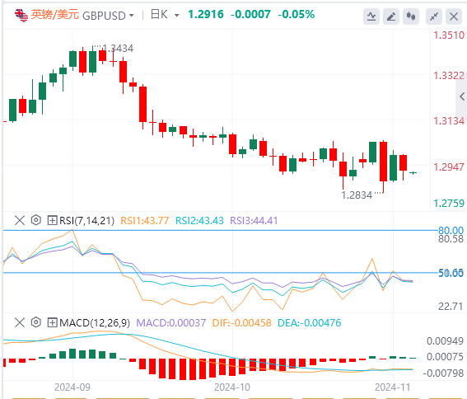467x399 pixels.
Task: Click the MACD 0.00075 axis label
Action: [x=445, y=357]
